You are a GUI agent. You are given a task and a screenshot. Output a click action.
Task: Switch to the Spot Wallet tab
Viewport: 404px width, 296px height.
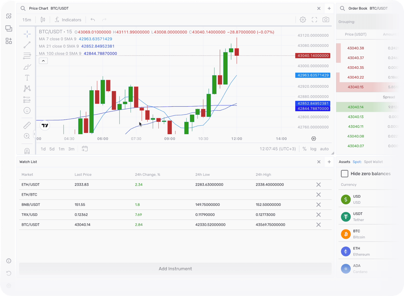point(373,162)
